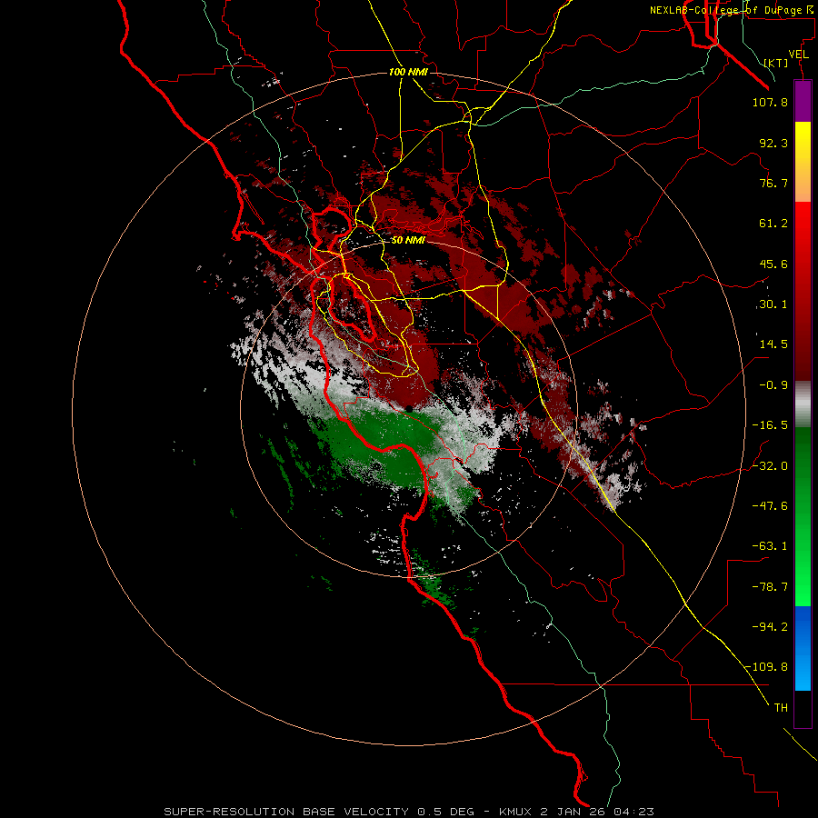Select the 107.8 value on velocity scale
818x818 pixels.
point(770,102)
